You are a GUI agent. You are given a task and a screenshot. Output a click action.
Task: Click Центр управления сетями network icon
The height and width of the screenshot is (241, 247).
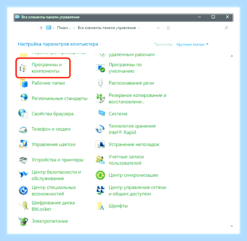pyautogui.click(x=100, y=190)
